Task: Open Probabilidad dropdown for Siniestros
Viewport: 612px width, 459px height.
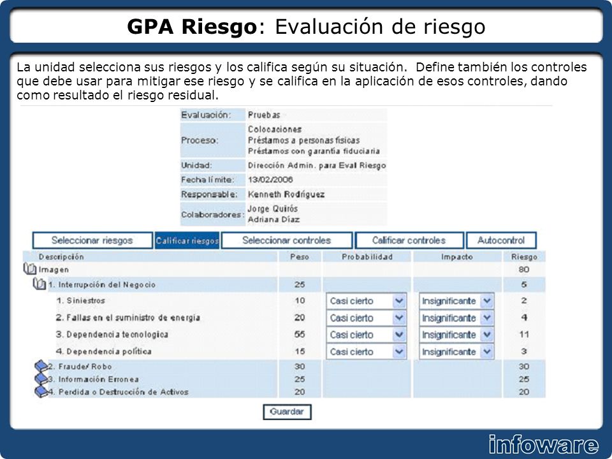Action: [x=366, y=301]
